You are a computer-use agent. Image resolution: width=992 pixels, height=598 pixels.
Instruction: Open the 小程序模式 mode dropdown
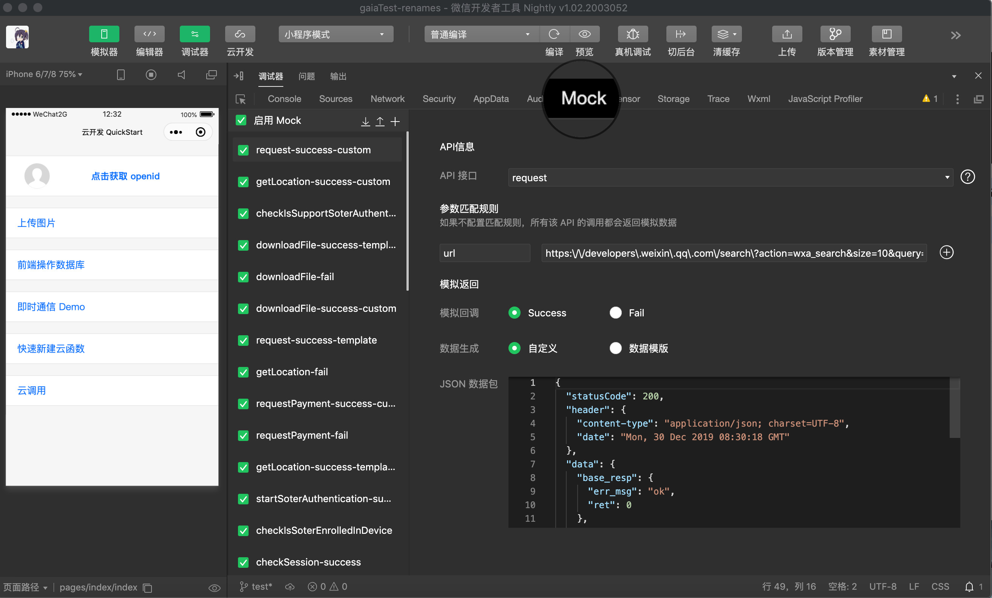(x=335, y=34)
